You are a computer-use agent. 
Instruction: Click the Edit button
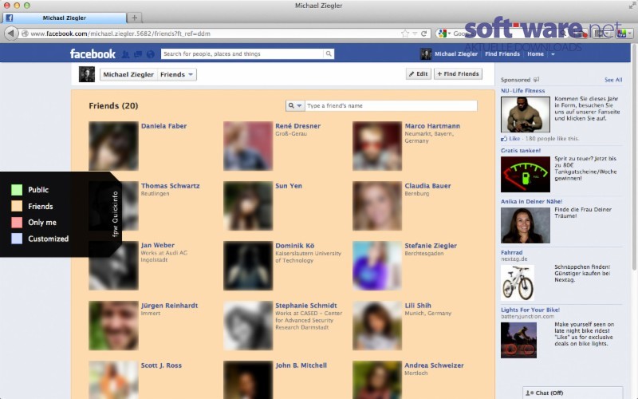tap(418, 73)
